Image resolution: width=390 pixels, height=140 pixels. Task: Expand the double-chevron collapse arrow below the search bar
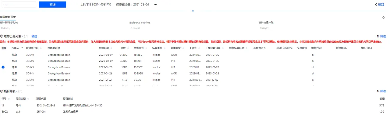(193, 11)
